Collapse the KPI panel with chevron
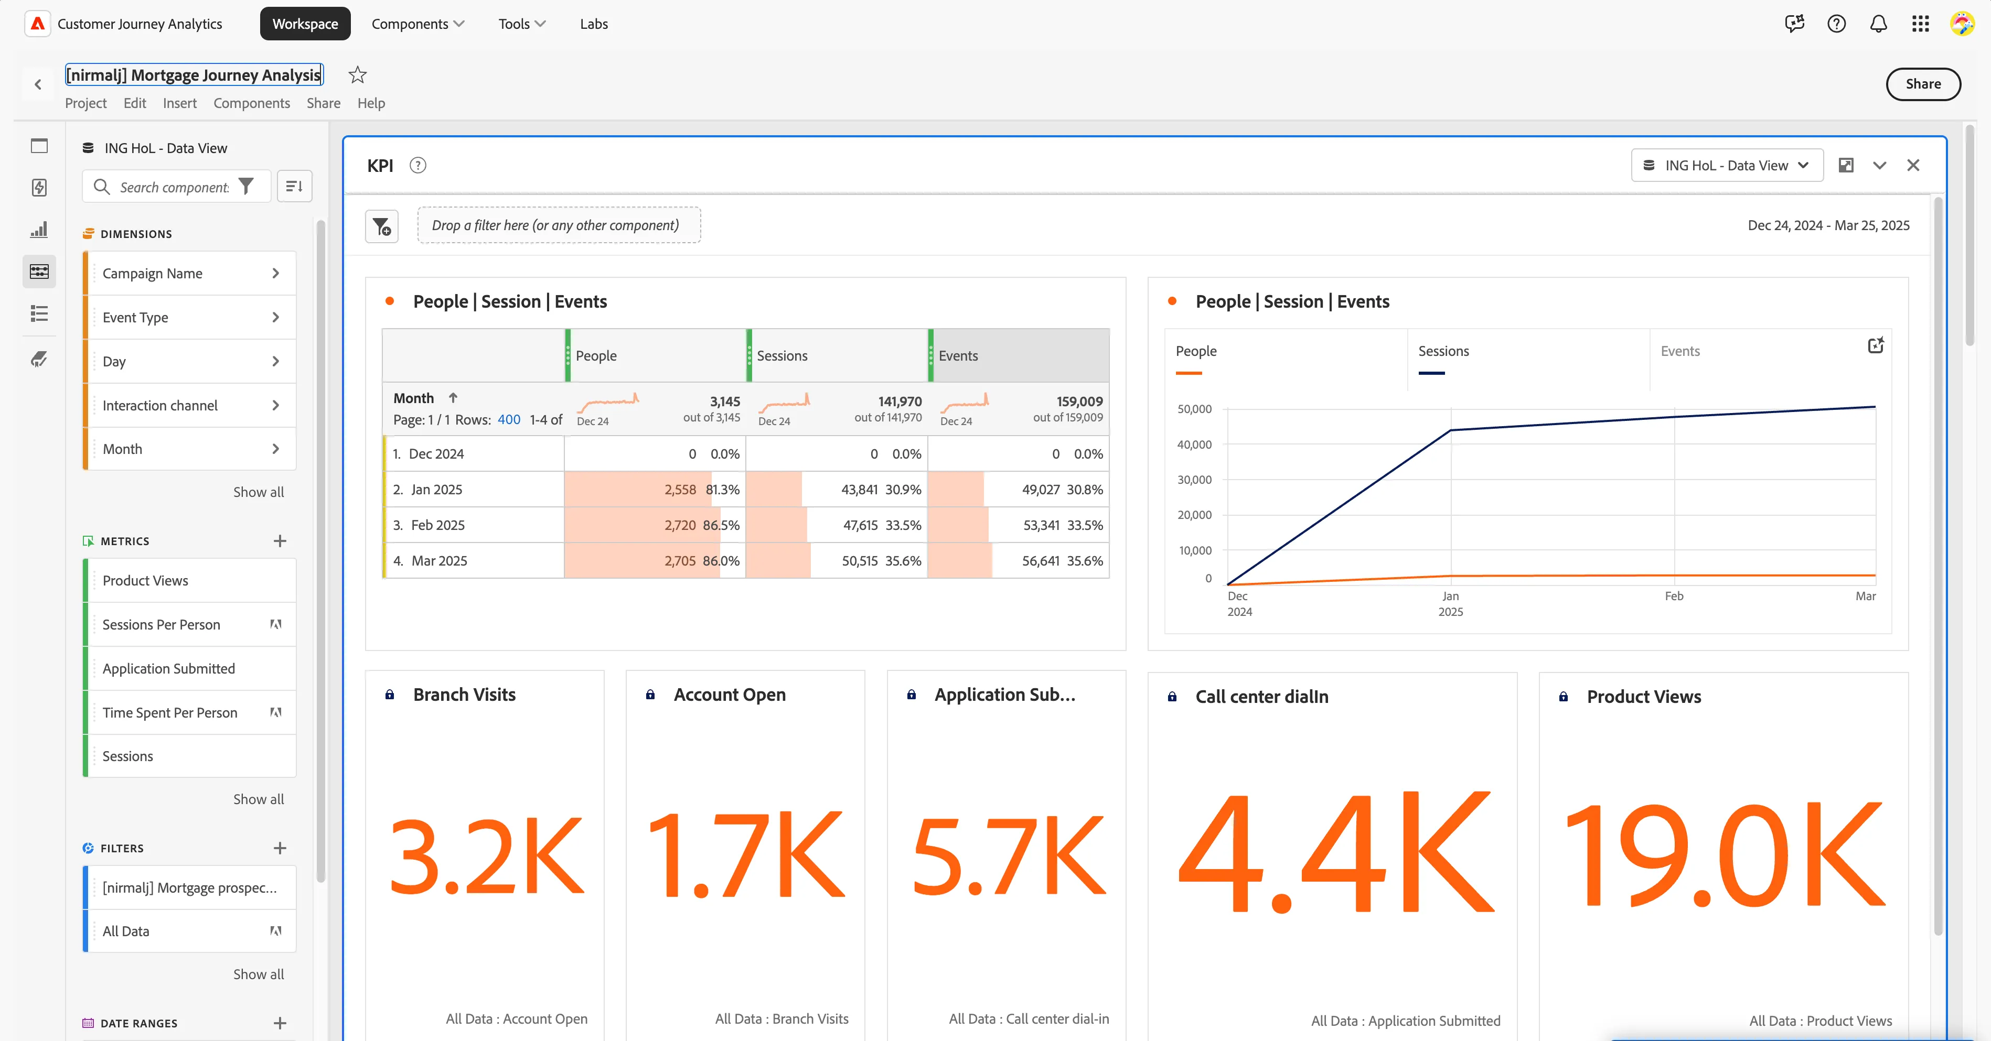This screenshot has width=1991, height=1041. (1879, 165)
